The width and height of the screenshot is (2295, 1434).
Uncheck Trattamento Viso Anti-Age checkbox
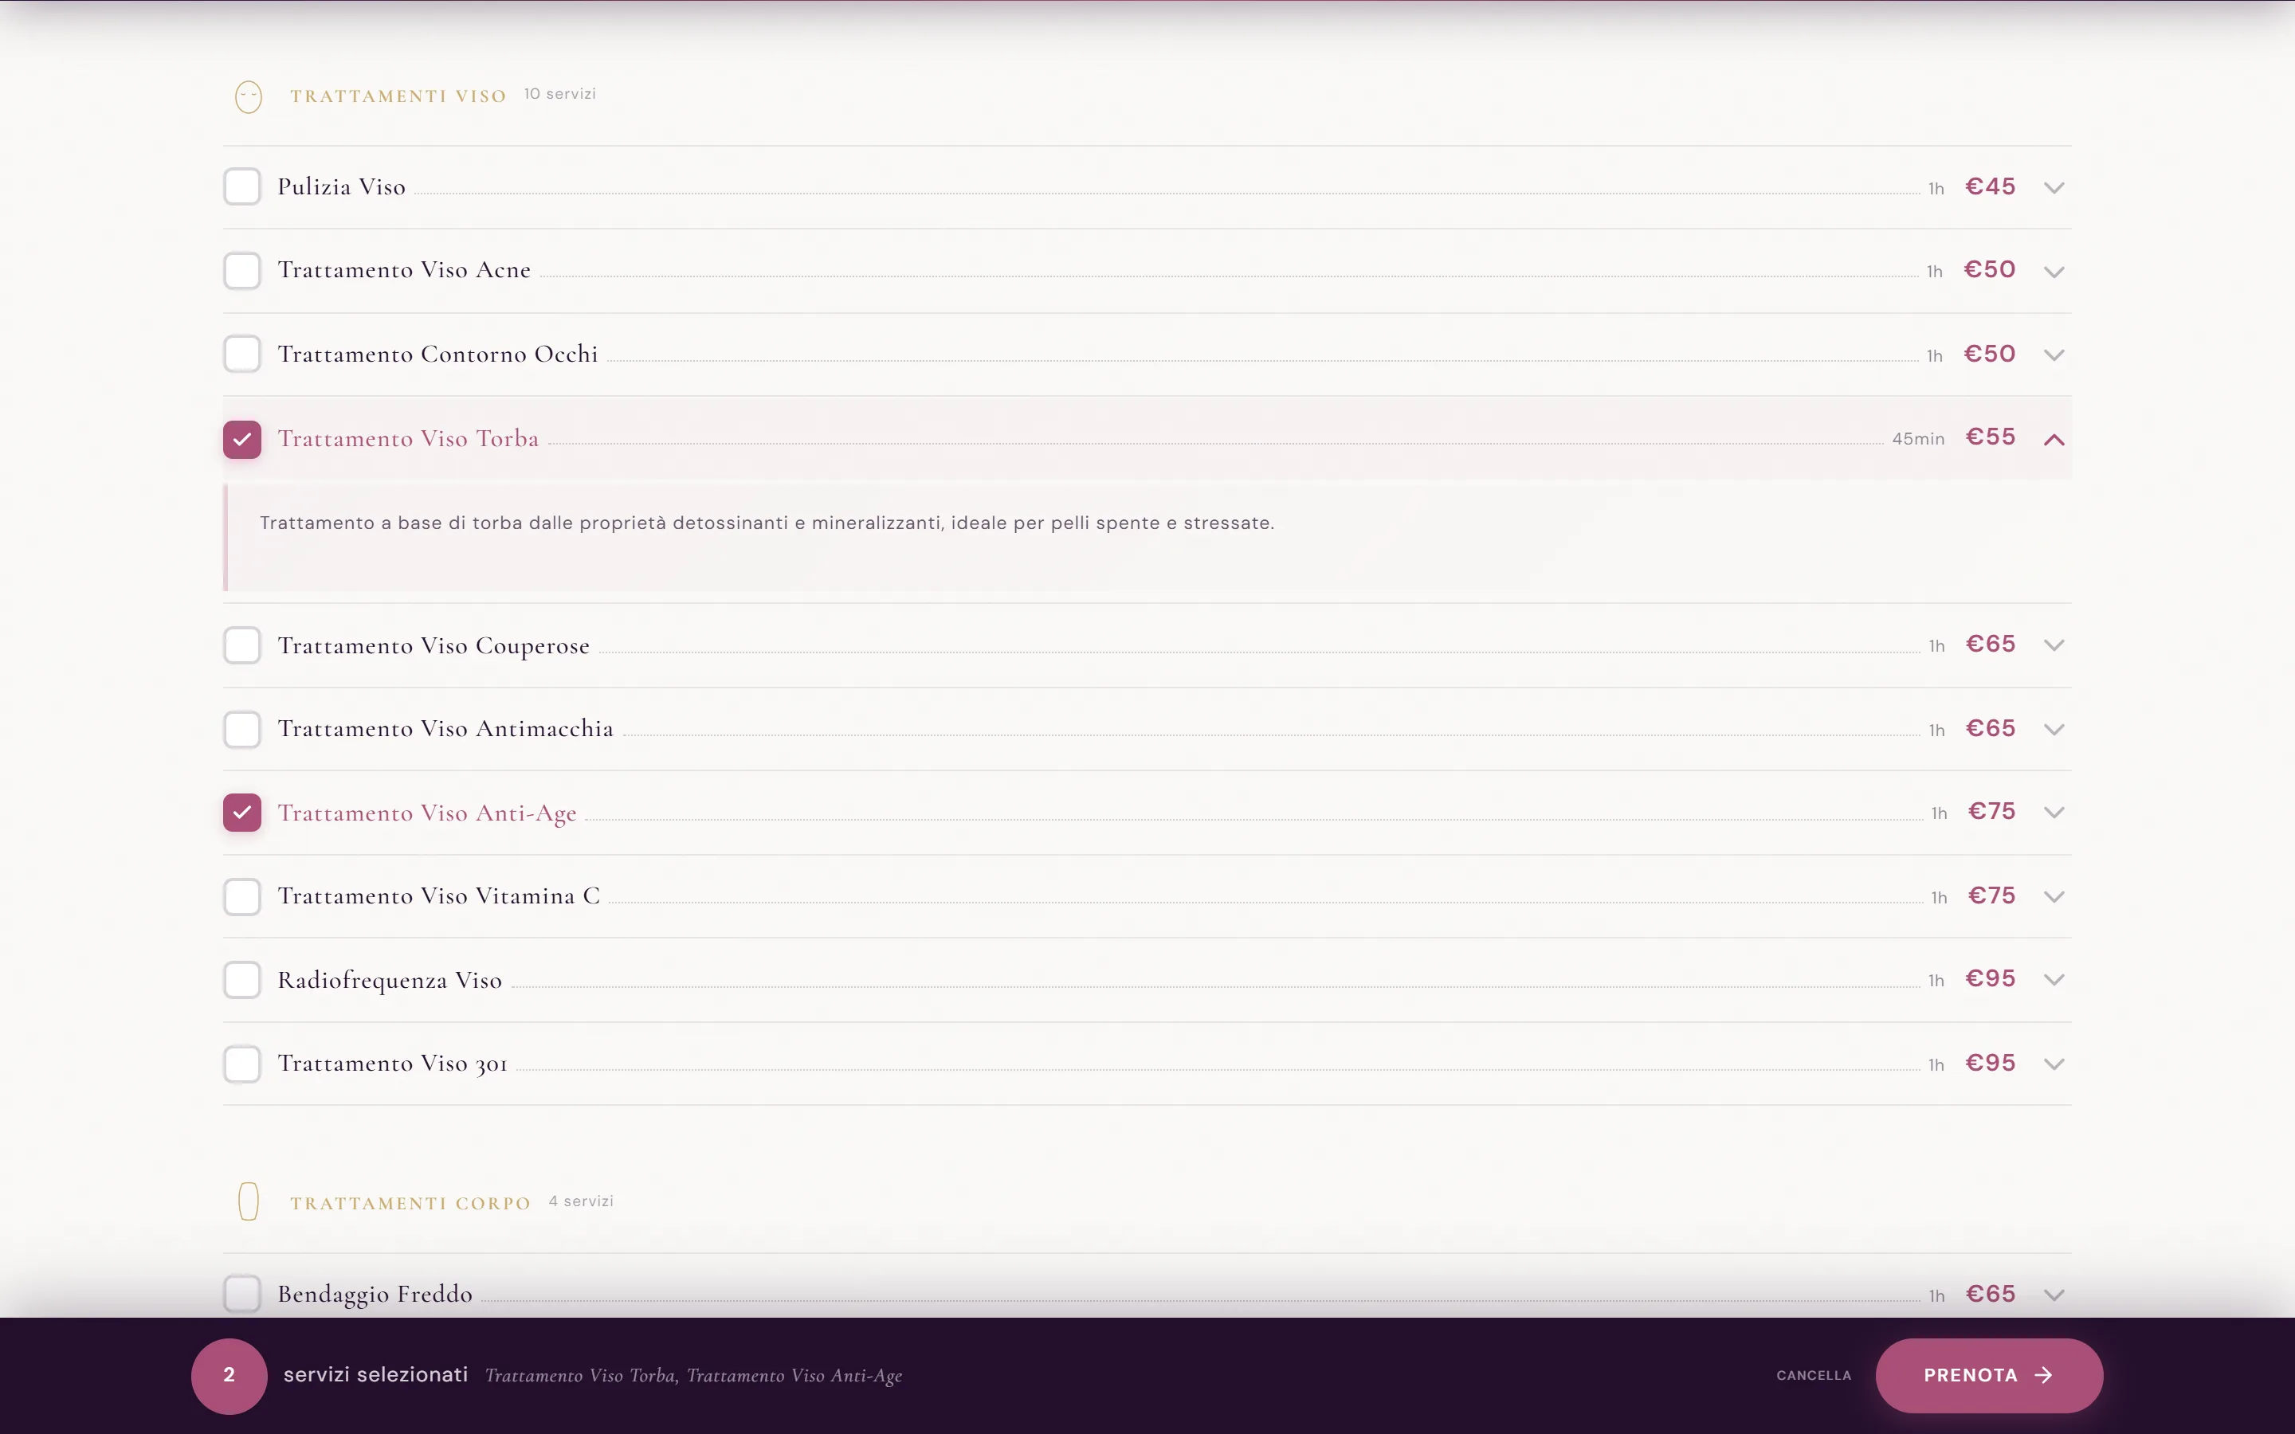241,813
